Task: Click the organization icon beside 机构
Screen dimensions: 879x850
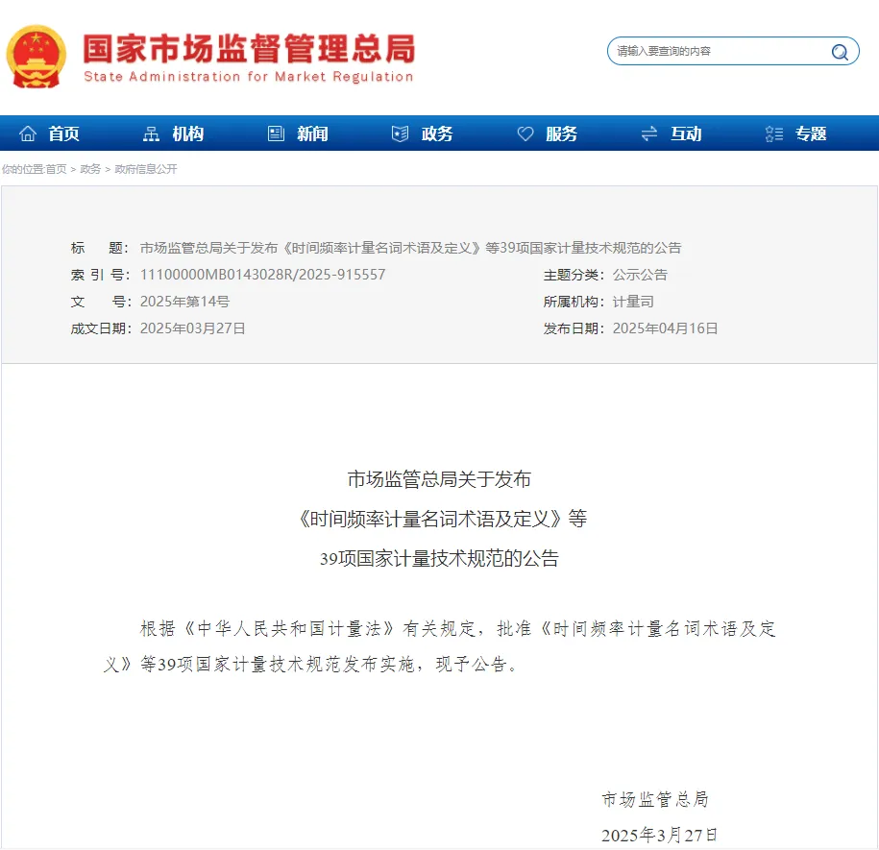Action: [x=152, y=134]
